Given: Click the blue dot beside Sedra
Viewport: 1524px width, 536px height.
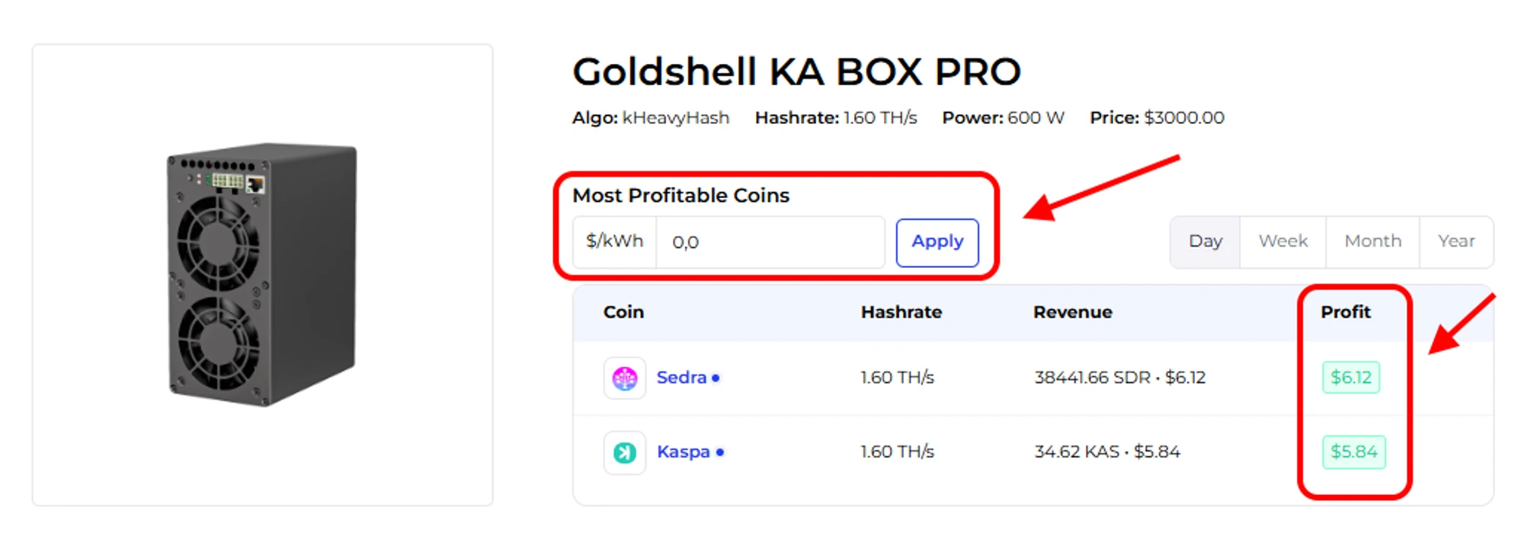Looking at the screenshot, I should 716,378.
